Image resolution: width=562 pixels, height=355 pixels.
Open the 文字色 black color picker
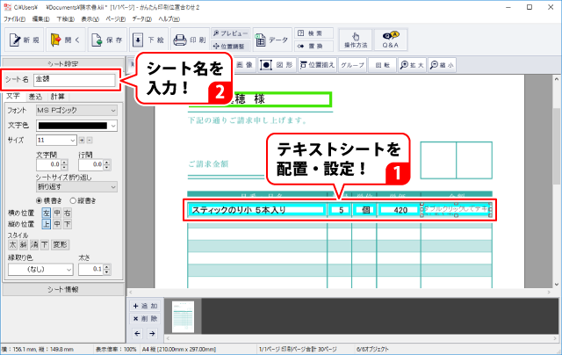(76, 126)
